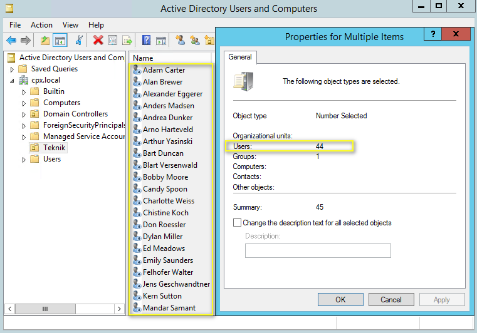Click the OK button
Viewport: 477px width, 333px height.
click(340, 300)
